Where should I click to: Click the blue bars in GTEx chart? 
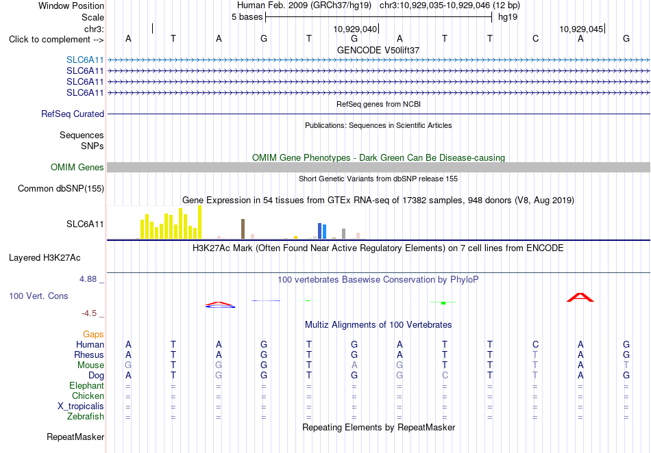pyautogui.click(x=322, y=231)
